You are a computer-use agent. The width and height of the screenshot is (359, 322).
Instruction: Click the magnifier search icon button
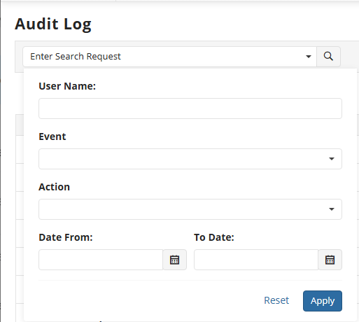[x=328, y=57]
